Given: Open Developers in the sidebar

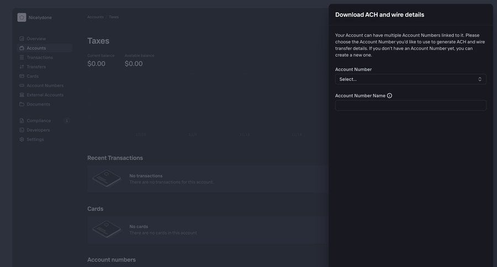Looking at the screenshot, I should click(38, 130).
